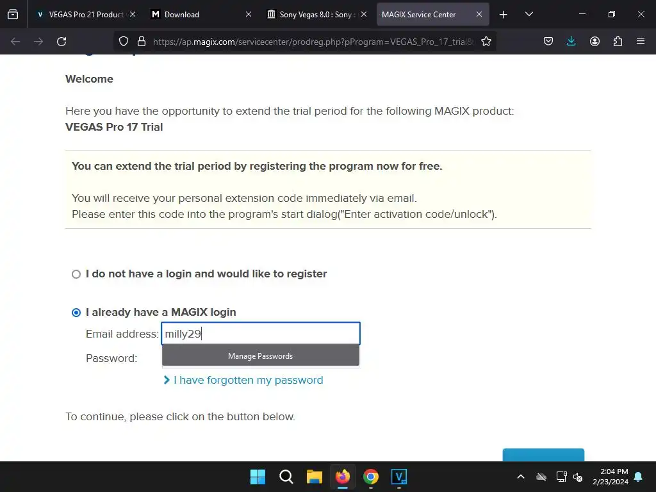Go forward one page

tap(38, 42)
